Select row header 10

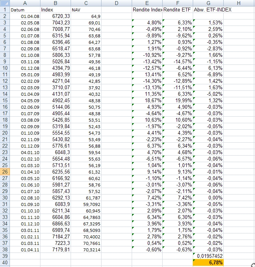coord(5,68)
